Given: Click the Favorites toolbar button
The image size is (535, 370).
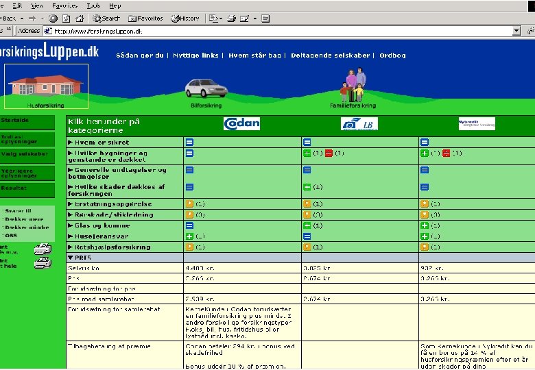Looking at the screenshot, I should (145, 18).
